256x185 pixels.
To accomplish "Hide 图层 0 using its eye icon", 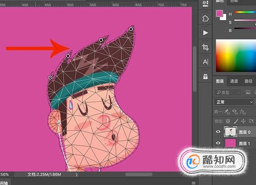I will [x=218, y=132].
